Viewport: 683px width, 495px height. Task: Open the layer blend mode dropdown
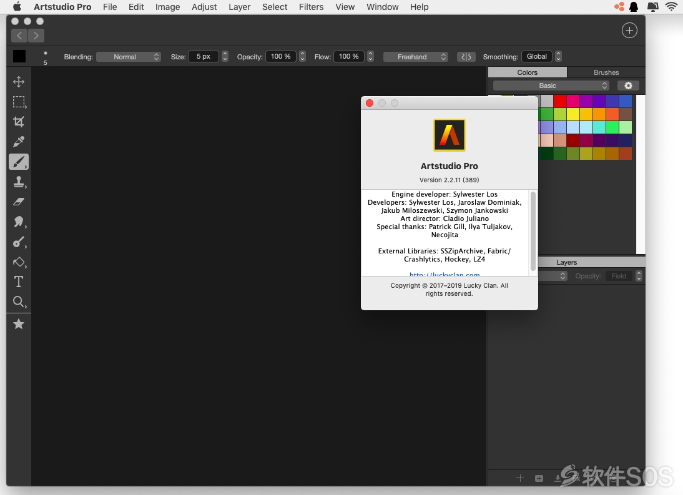tap(553, 276)
